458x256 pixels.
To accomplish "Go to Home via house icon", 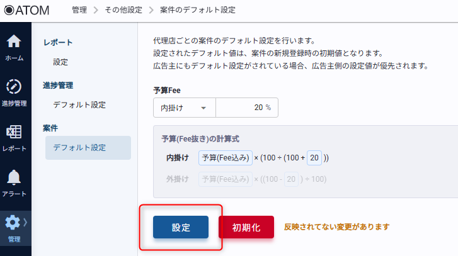I will 15,42.
